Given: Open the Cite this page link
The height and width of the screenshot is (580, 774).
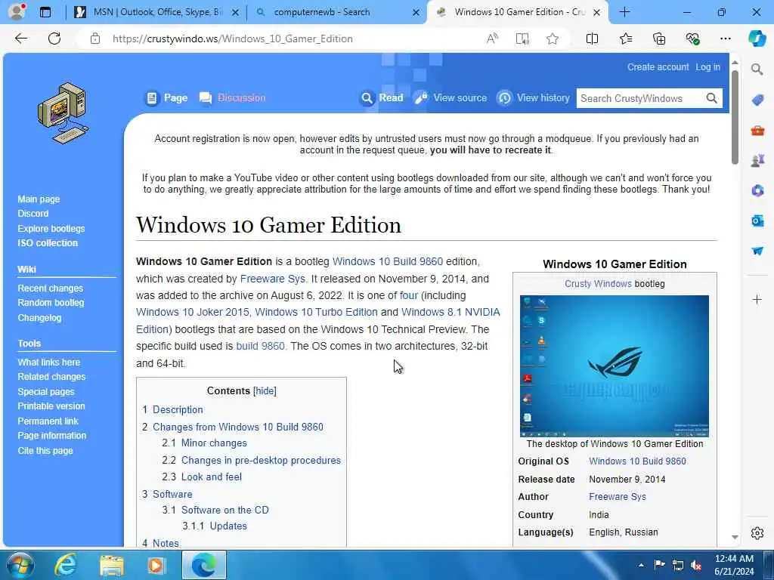Looking at the screenshot, I should point(45,451).
